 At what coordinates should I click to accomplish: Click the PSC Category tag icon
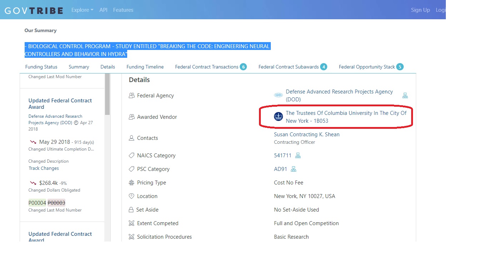(x=131, y=169)
